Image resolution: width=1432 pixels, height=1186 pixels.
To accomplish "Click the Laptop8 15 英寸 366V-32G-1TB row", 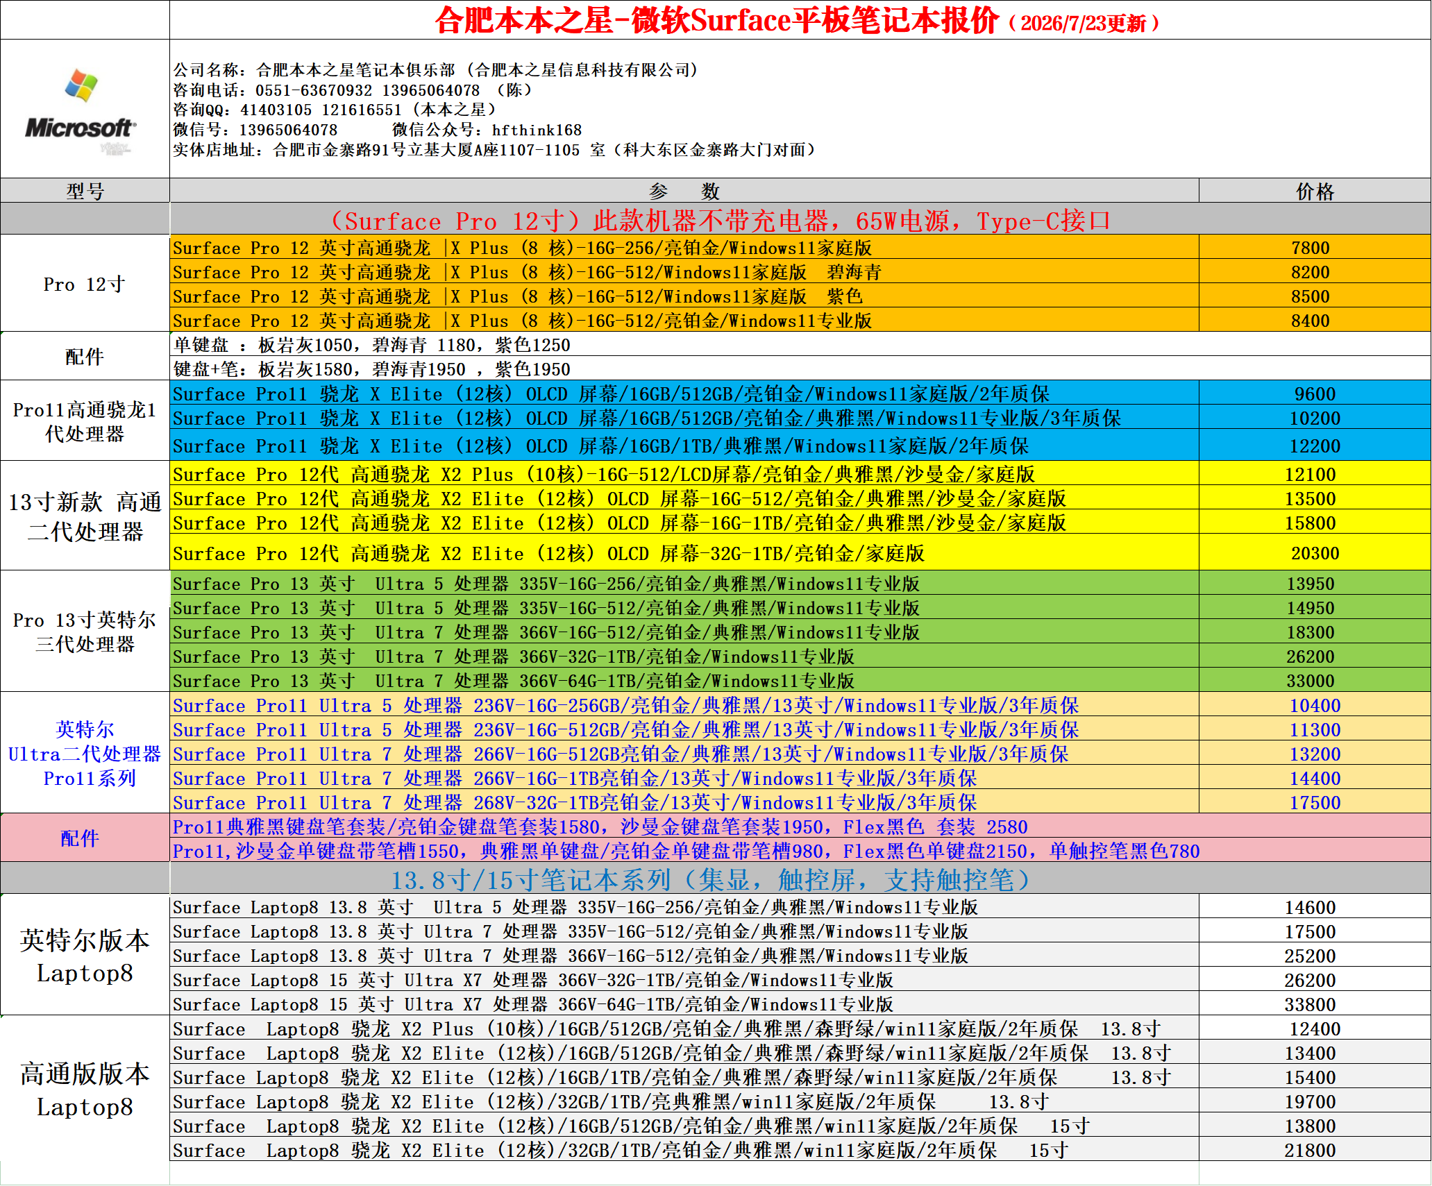I will click(684, 980).
